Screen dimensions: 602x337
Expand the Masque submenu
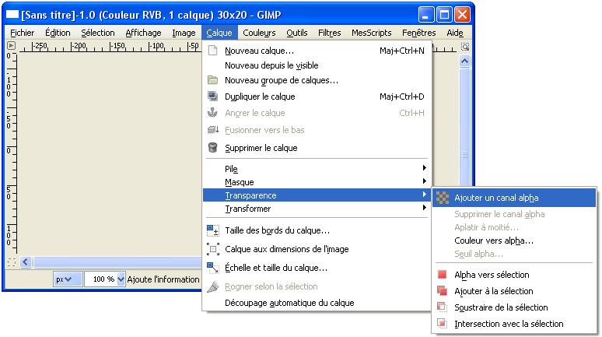click(x=317, y=182)
